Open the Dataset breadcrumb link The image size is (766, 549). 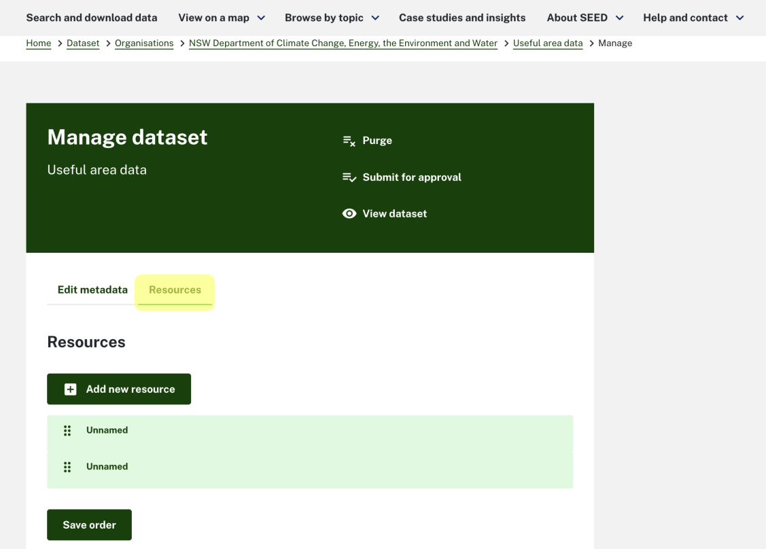83,43
